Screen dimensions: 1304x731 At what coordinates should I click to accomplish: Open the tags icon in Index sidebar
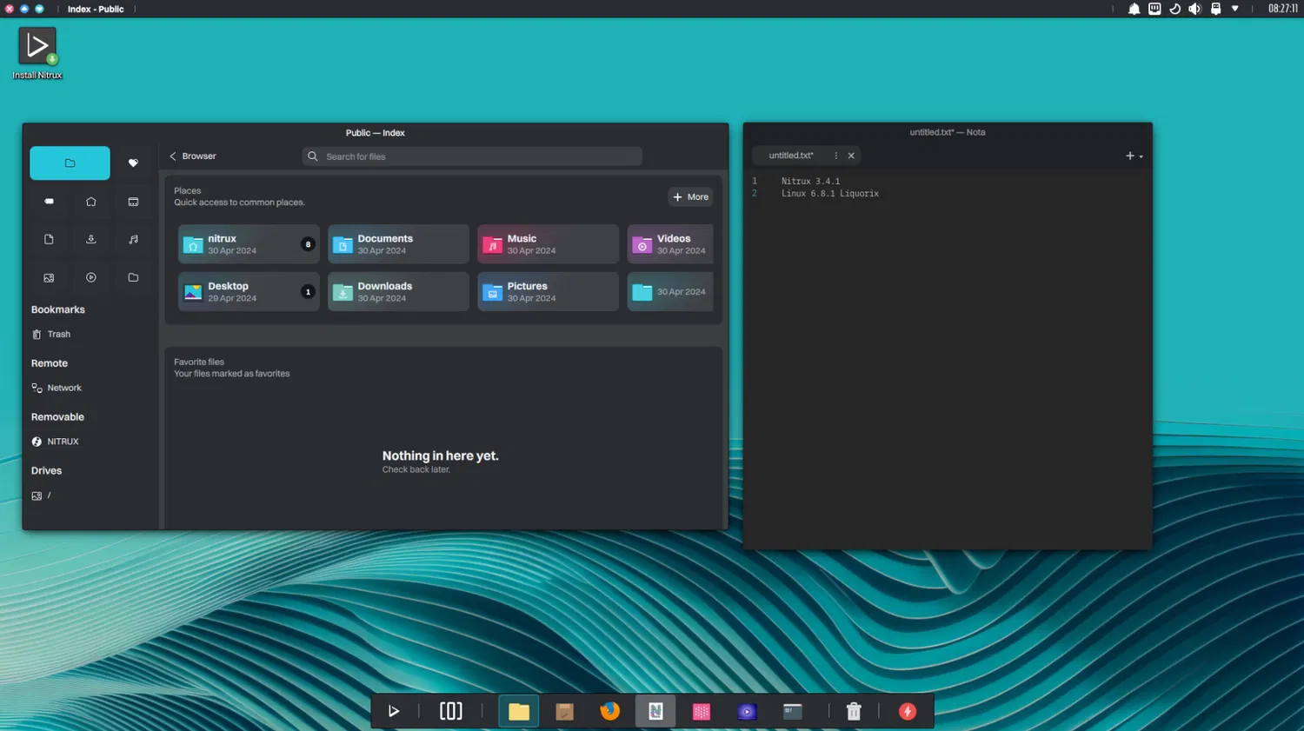point(49,202)
